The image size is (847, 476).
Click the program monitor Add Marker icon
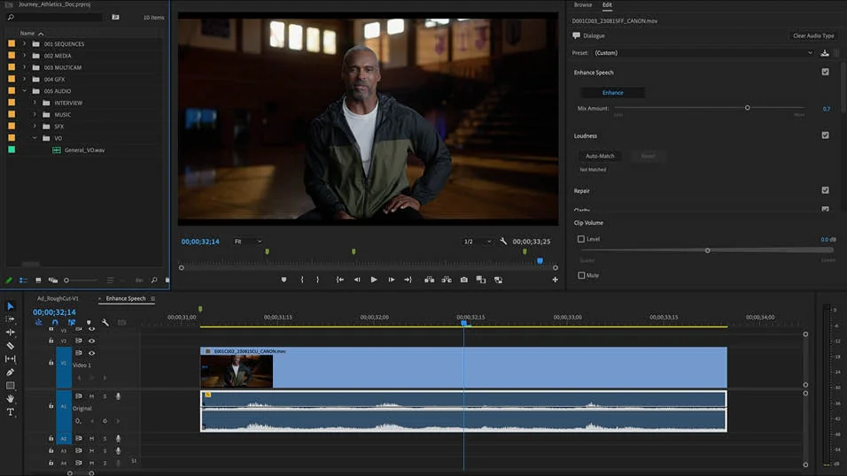pos(284,280)
